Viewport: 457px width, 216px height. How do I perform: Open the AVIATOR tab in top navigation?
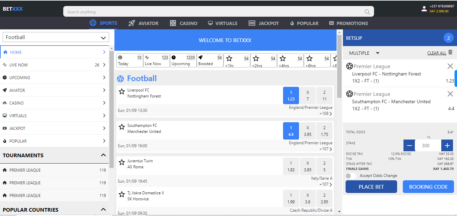tap(144, 23)
